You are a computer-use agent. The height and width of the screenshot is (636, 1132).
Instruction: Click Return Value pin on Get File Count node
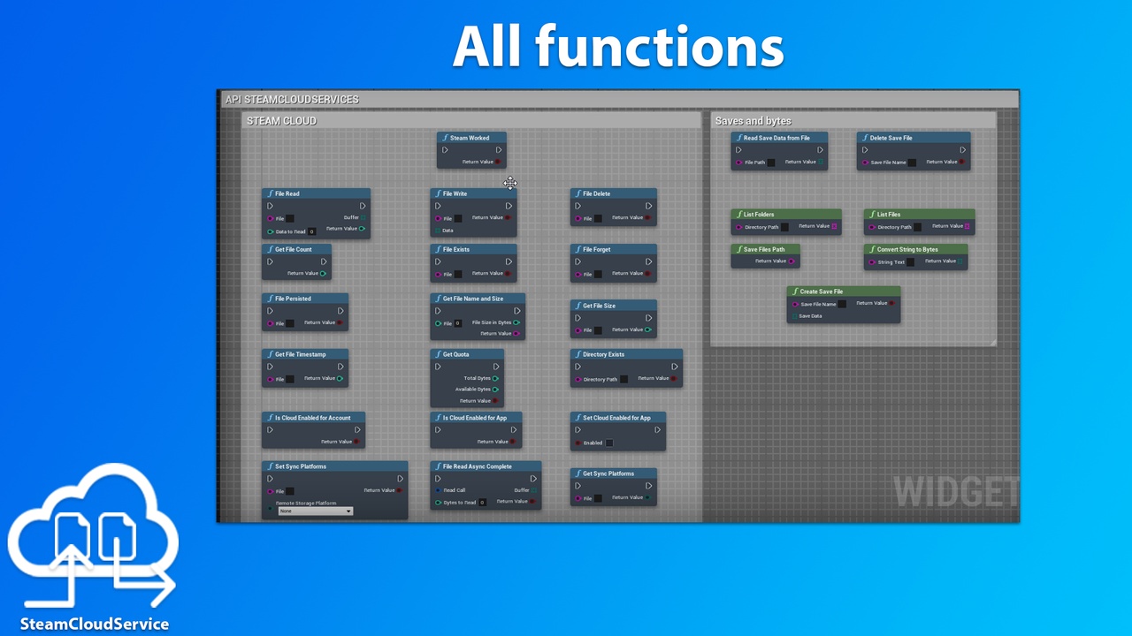[323, 273]
